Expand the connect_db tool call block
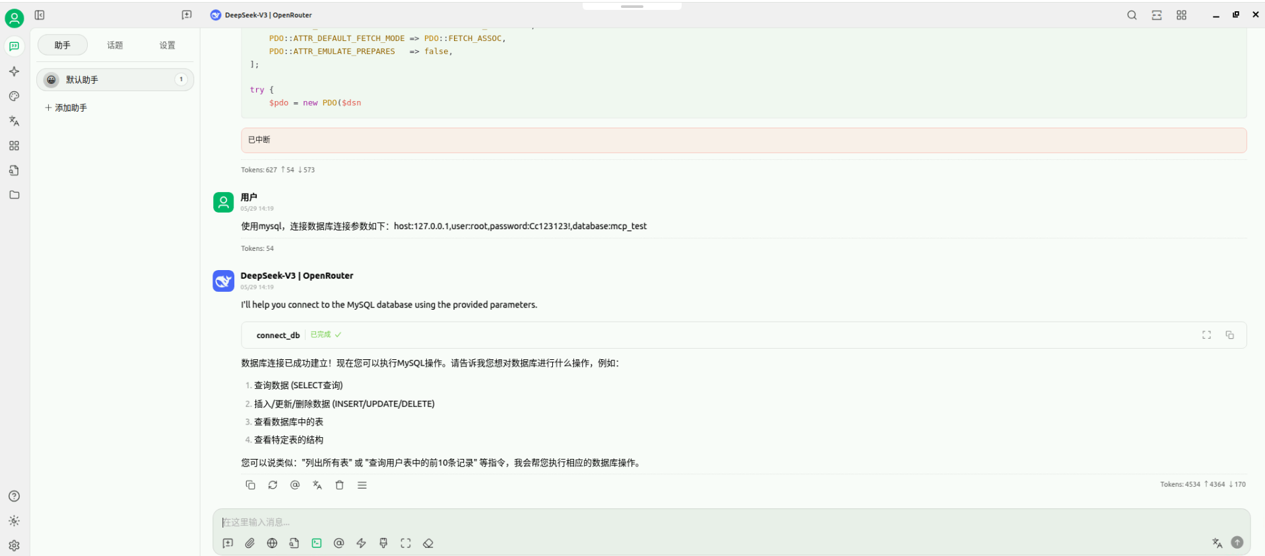The height and width of the screenshot is (556, 1265). click(744, 335)
